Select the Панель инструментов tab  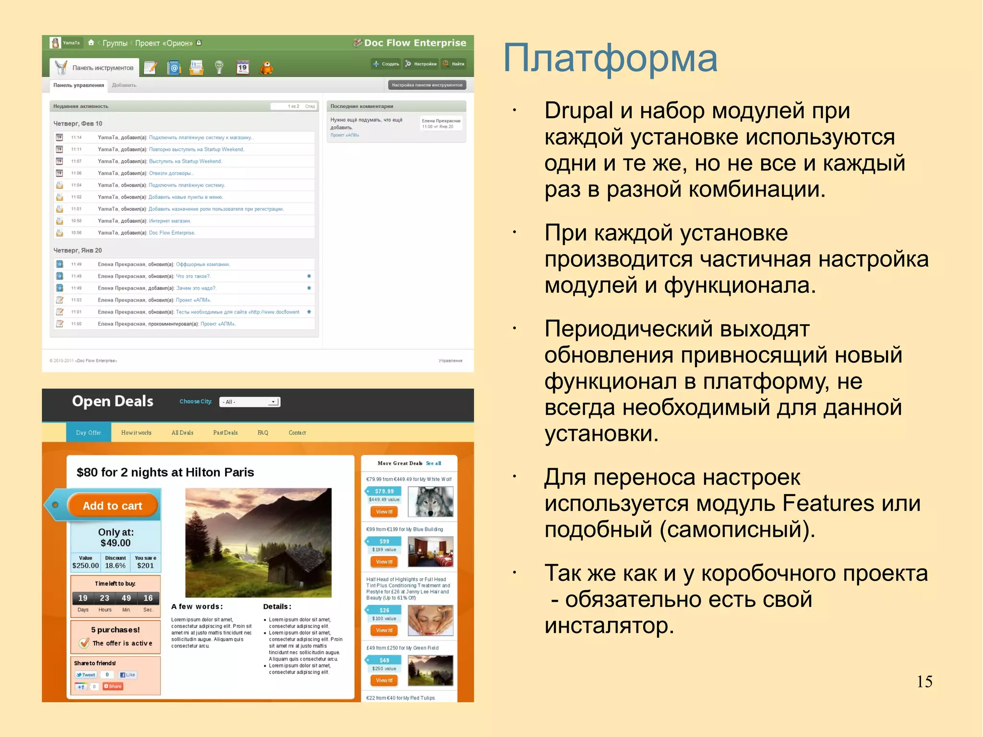(x=95, y=68)
